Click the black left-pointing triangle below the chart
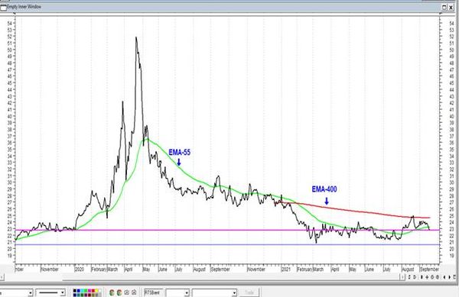 click(444, 277)
